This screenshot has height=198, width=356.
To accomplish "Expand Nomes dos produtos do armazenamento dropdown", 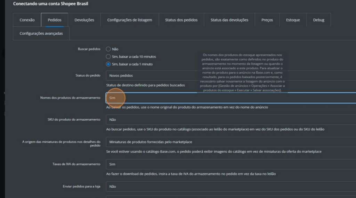I will point(229,98).
